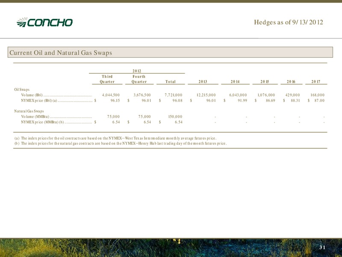
Task: Select the 'NYMEX price (Bbl) (a)' label
Action: [39, 101]
